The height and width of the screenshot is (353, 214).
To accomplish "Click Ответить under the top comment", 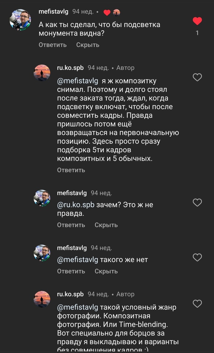I will [53, 45].
